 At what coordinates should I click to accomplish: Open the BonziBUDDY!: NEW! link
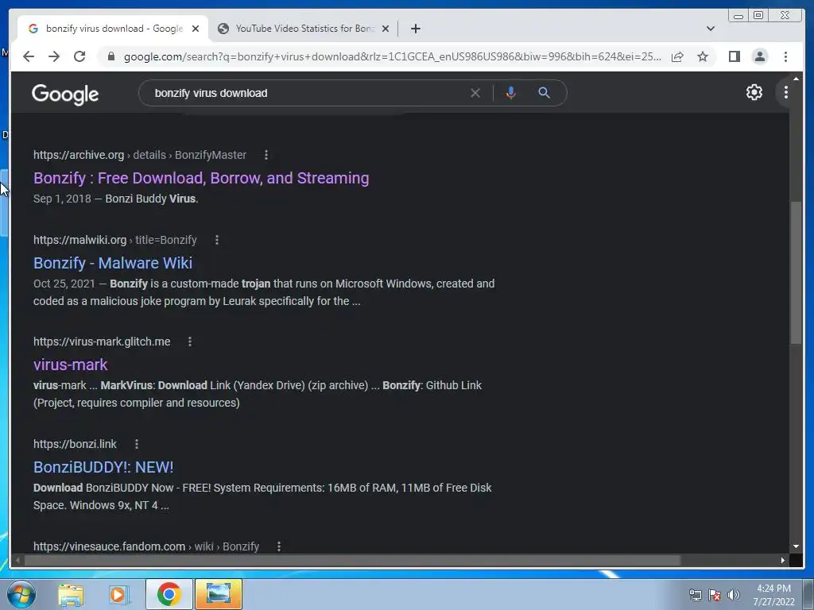[103, 467]
